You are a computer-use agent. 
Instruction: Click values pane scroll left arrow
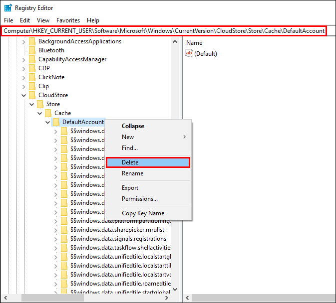coord(187,298)
